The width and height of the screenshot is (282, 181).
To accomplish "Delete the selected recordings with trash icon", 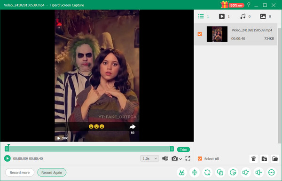I will [x=254, y=159].
